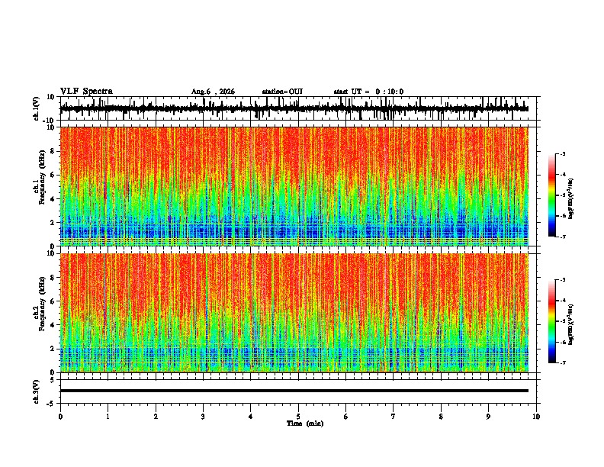Click the "station=OUI" header label
Image resolution: width=604 pixels, height=467 pixels.
pyautogui.click(x=282, y=92)
